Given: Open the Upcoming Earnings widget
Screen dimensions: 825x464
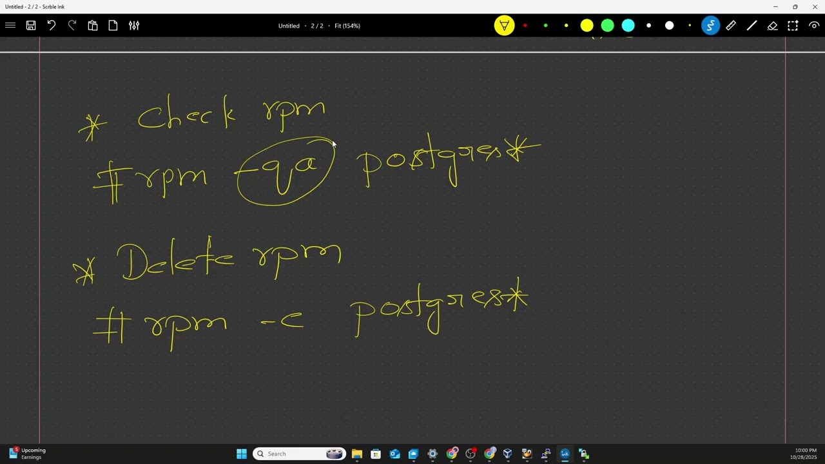Looking at the screenshot, I should (x=27, y=454).
